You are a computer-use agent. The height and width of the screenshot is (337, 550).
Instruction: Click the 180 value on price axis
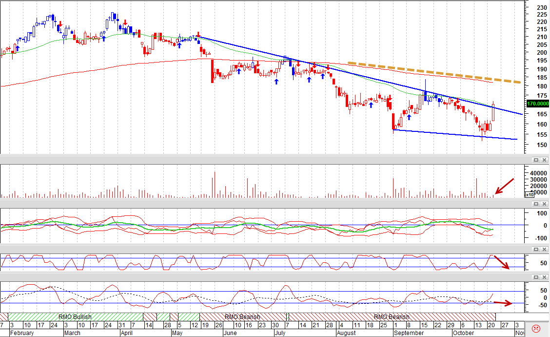tap(542, 86)
